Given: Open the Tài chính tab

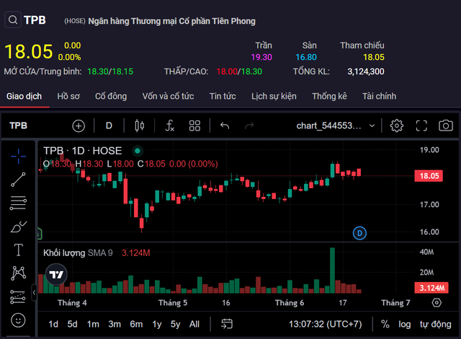Looking at the screenshot, I should click(379, 96).
